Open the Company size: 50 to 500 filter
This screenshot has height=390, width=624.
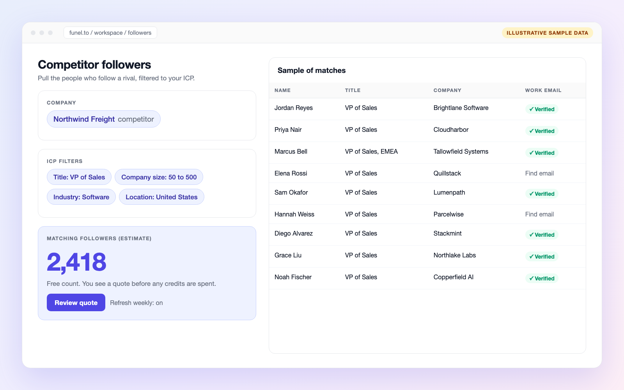coord(159,177)
